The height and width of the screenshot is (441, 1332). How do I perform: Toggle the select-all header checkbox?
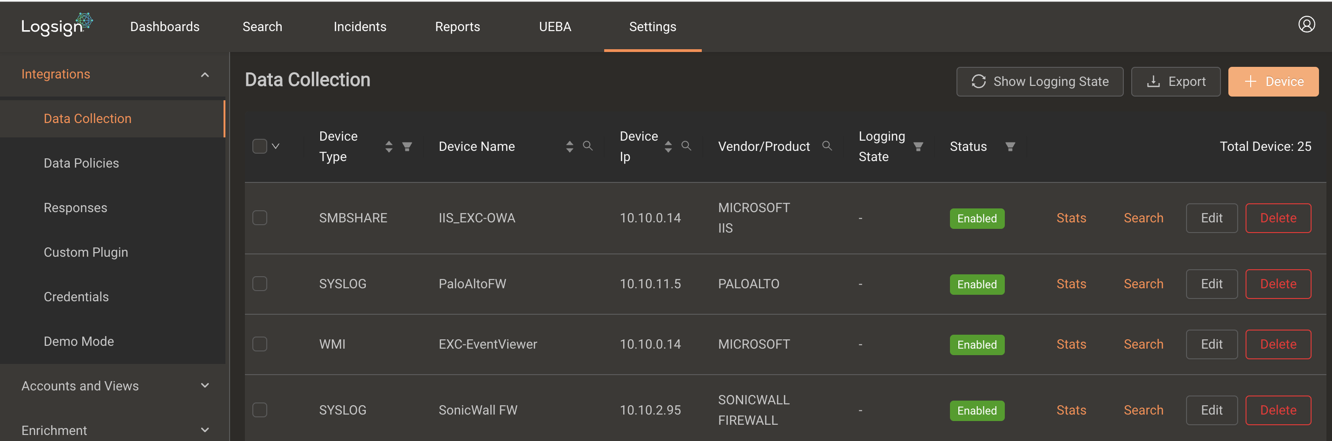click(x=260, y=146)
